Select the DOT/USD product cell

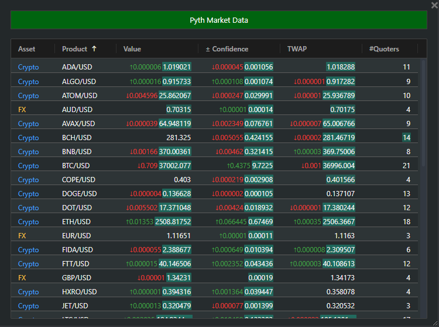(x=77, y=207)
